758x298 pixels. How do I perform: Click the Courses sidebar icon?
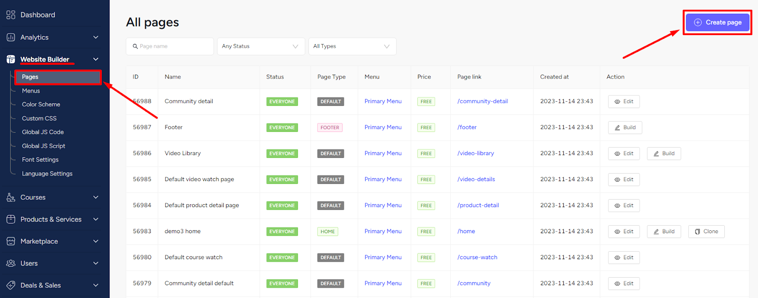click(10, 197)
